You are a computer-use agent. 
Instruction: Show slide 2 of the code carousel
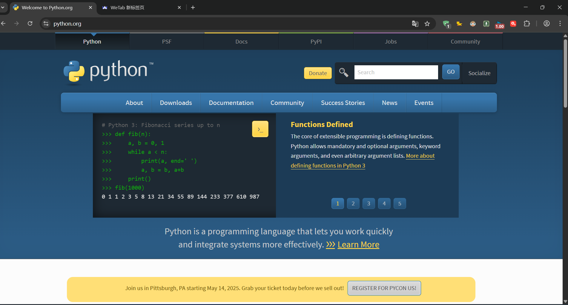pyautogui.click(x=353, y=204)
